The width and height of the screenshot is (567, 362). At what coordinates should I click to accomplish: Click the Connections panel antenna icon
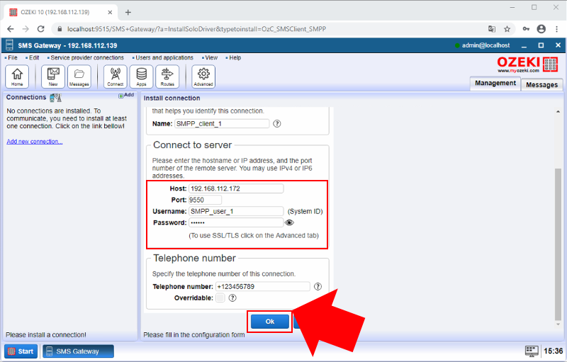[x=56, y=98]
